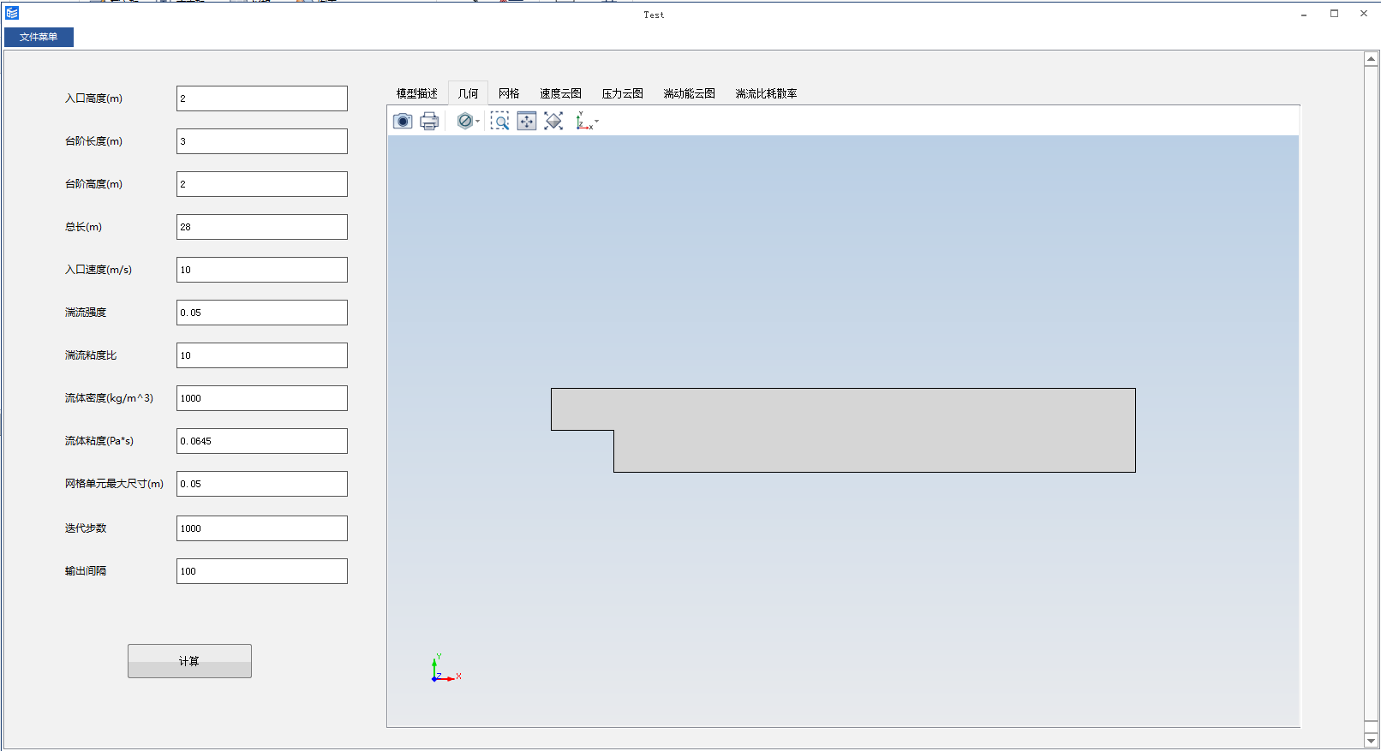Click the XYZ axis view orientation icon
1381x751 pixels.
point(584,121)
